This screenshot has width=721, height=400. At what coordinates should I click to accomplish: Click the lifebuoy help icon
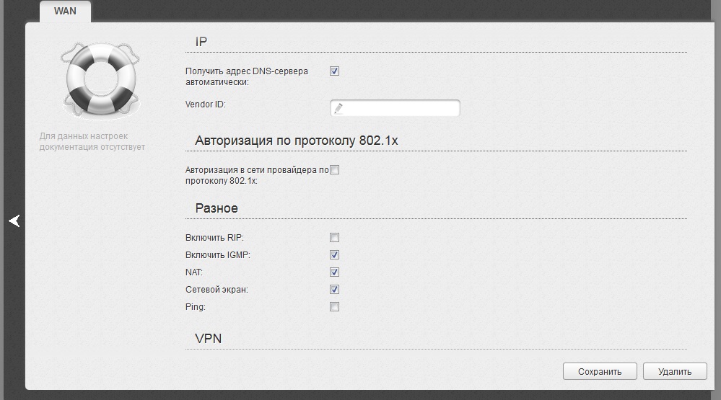(101, 80)
